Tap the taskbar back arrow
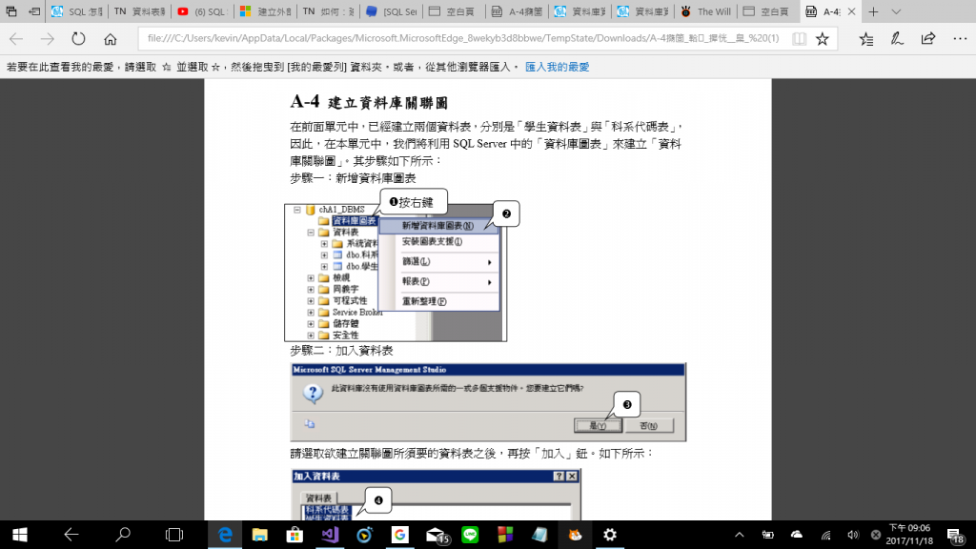976x549 pixels. [x=71, y=535]
